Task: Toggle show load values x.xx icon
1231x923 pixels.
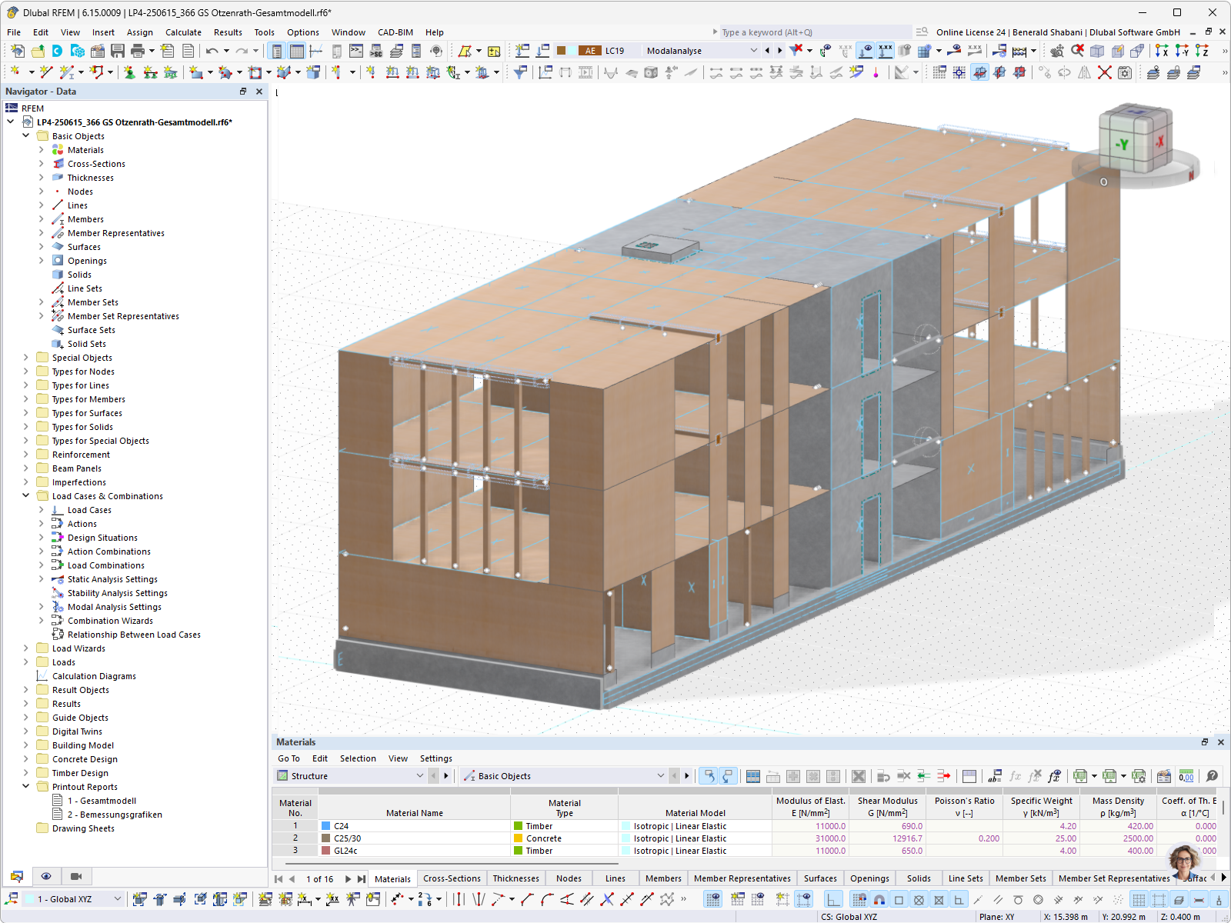Action: tap(886, 51)
